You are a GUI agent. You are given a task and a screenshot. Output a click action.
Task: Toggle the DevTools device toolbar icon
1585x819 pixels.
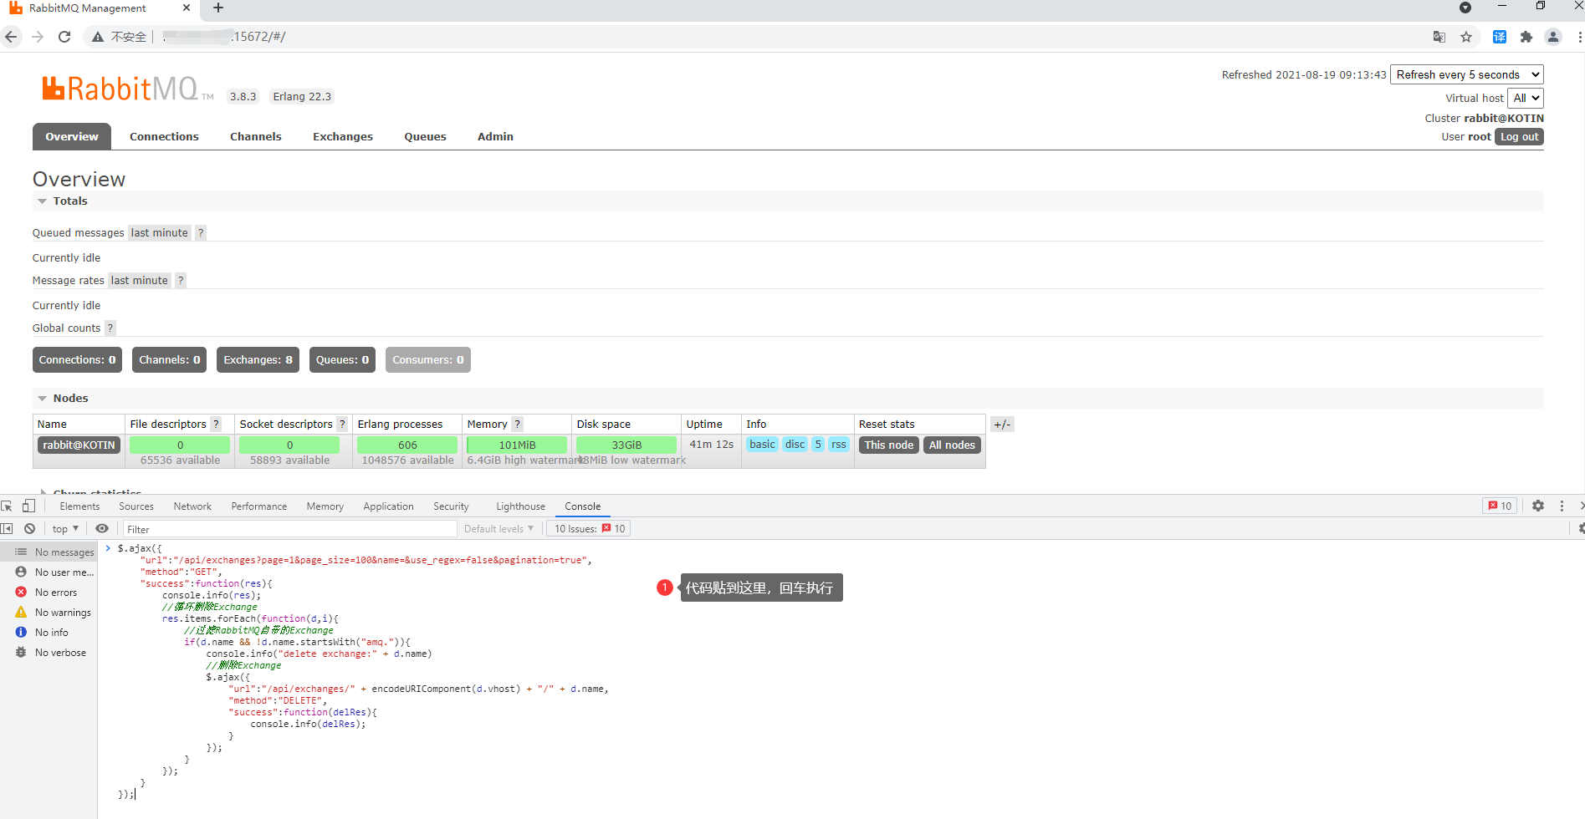(29, 506)
